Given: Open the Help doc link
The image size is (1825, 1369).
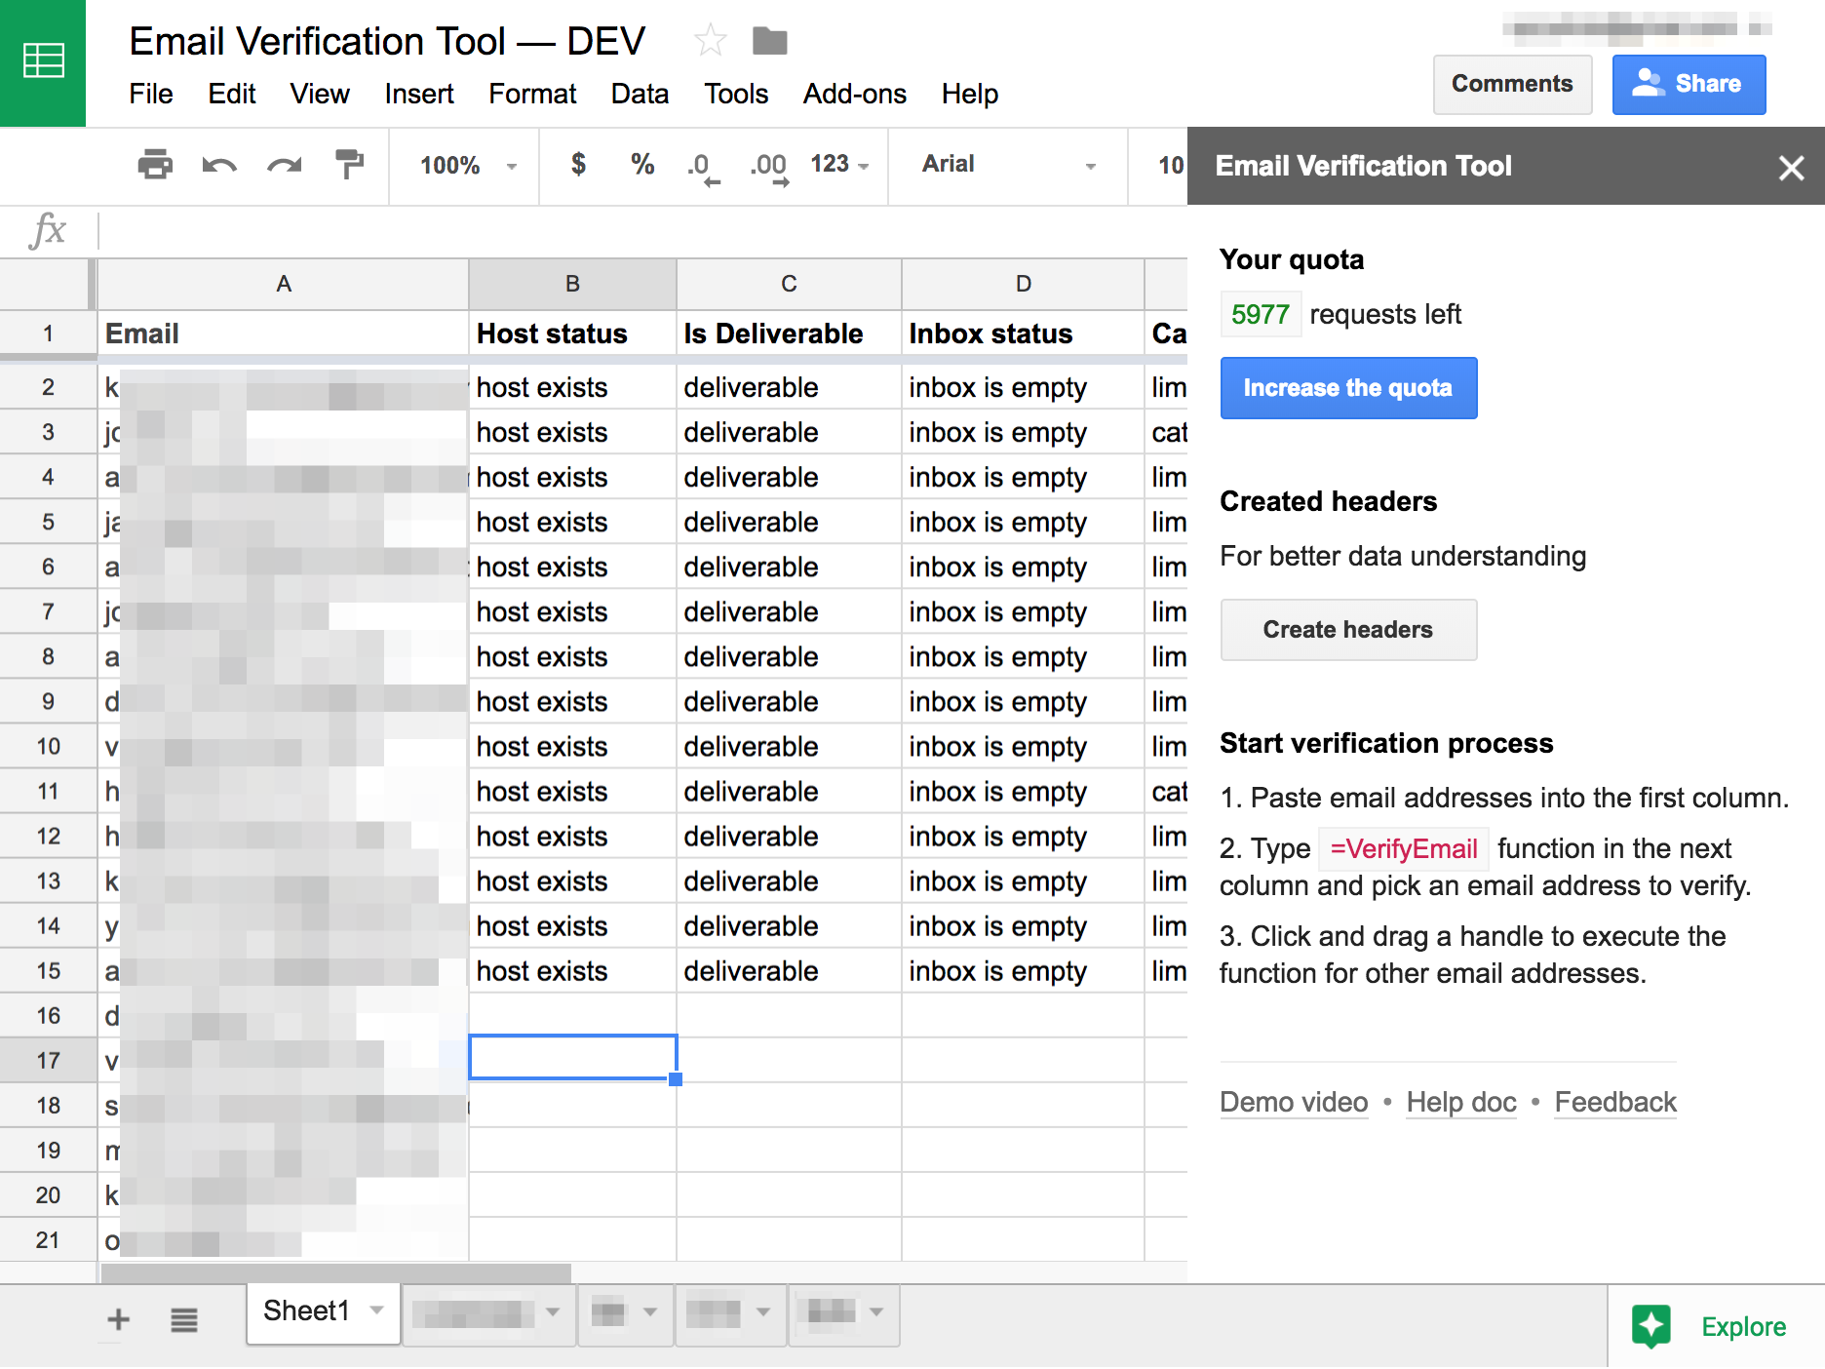Looking at the screenshot, I should pos(1461,1102).
